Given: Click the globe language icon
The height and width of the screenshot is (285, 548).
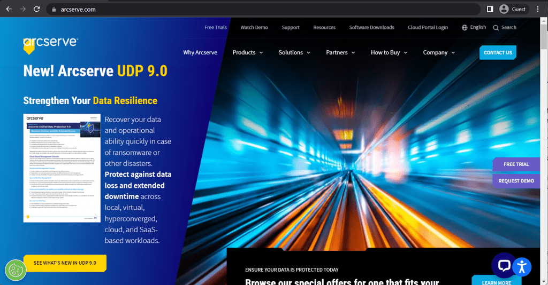Looking at the screenshot, I should click(x=465, y=28).
